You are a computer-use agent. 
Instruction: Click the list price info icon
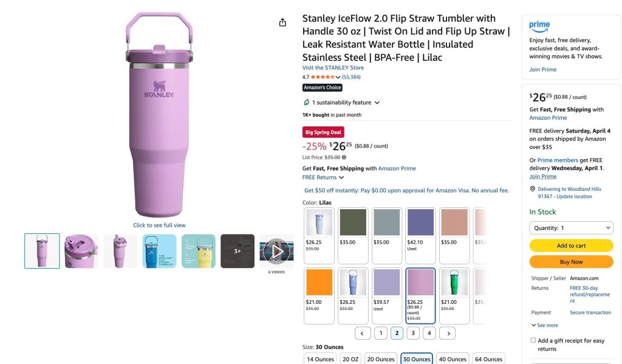(x=344, y=157)
